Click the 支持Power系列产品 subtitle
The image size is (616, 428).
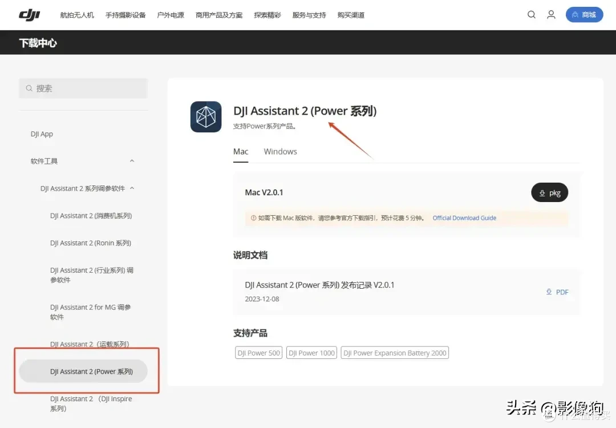(265, 126)
